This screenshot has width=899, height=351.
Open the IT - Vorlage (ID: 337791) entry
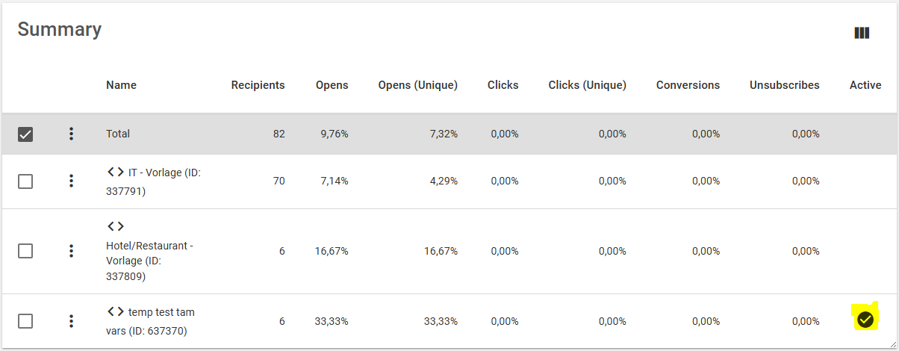[x=154, y=181]
